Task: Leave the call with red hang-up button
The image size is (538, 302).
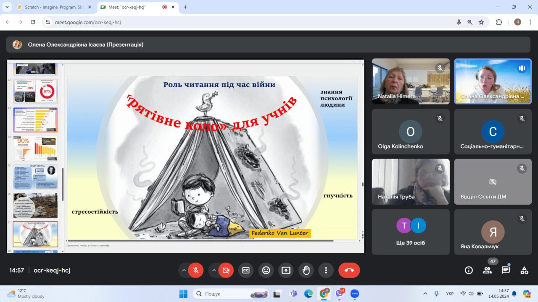Action: (x=349, y=271)
